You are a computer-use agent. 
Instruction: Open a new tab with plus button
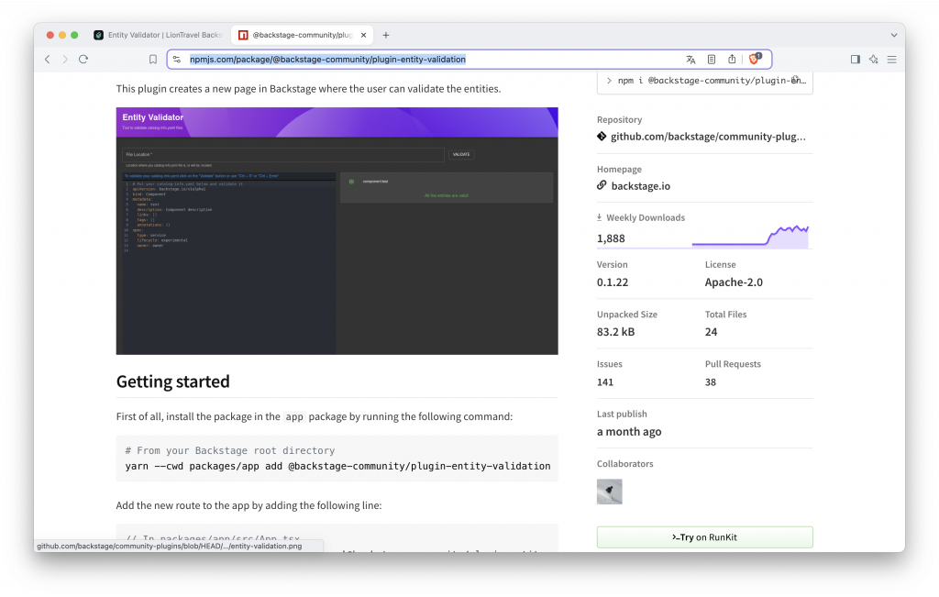point(386,36)
